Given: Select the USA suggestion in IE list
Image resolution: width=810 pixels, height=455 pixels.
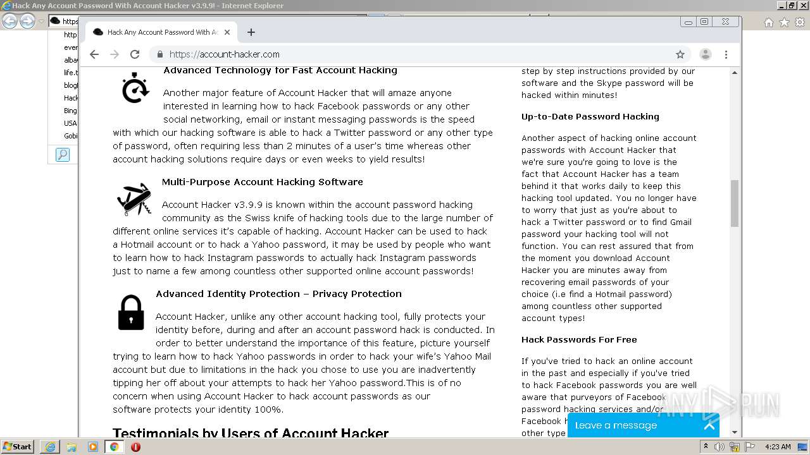Looking at the screenshot, I should tap(70, 123).
